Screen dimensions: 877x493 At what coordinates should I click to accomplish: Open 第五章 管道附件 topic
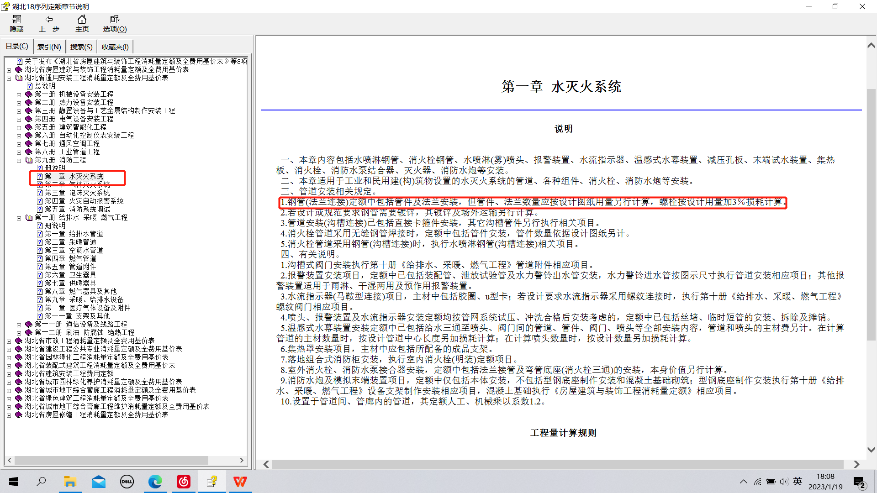pyautogui.click(x=70, y=267)
